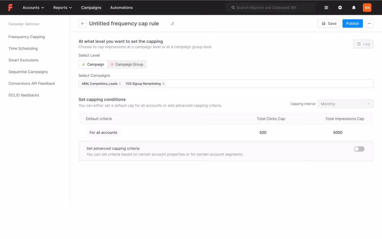Expand the Accounts menu
Screen dimensions: 382x239
pos(33,7)
